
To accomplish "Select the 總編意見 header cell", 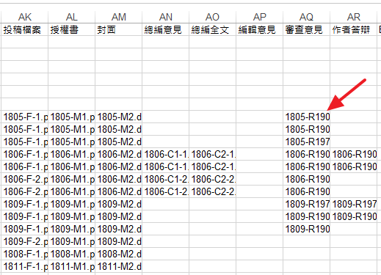I will coord(165,30).
